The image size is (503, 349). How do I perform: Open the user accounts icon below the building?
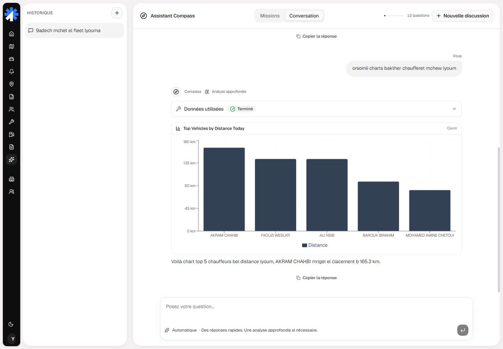tap(12, 192)
